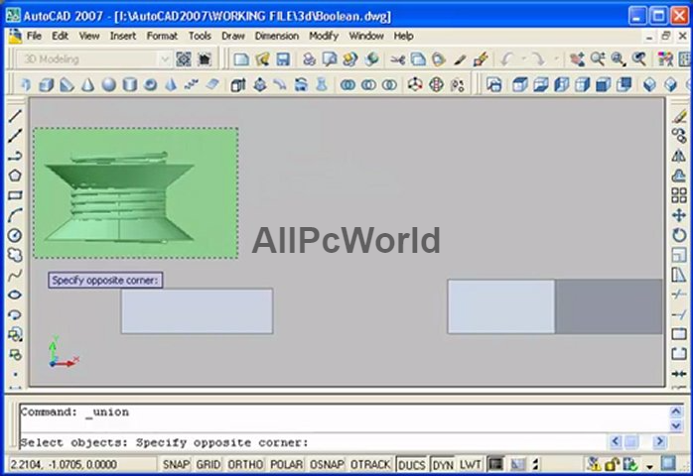Select the 3D Move tool
The height and width of the screenshot is (476, 693).
point(415,84)
